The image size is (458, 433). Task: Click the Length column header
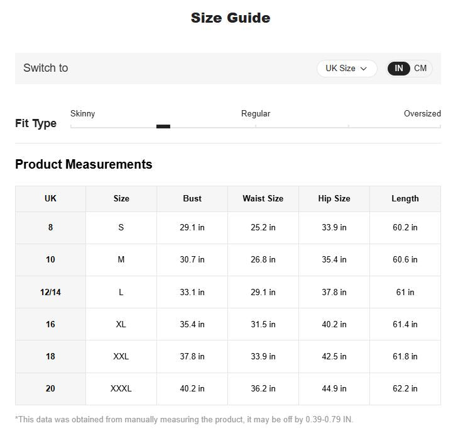[x=405, y=198]
